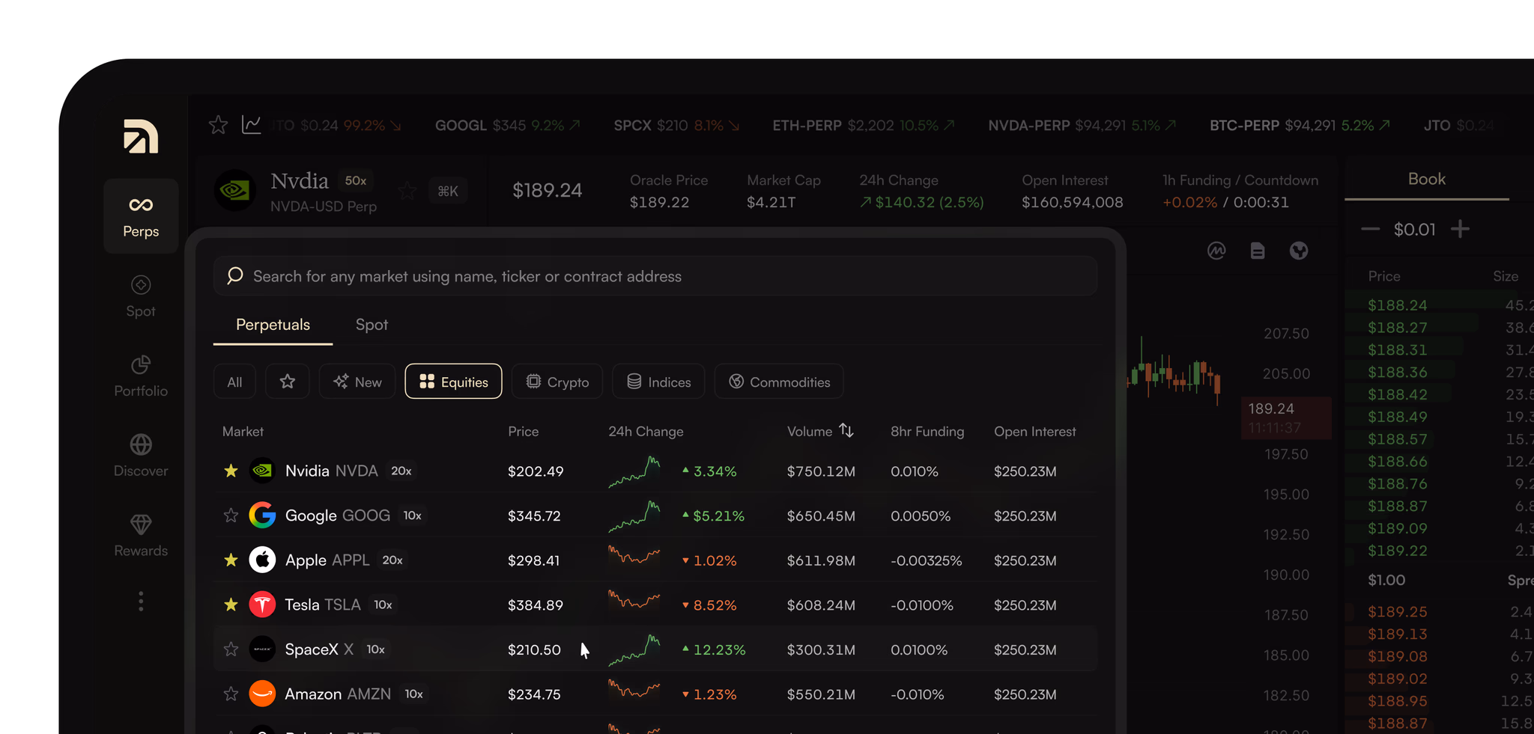Filter markets by Indices
This screenshot has width=1534, height=734.
coord(658,382)
